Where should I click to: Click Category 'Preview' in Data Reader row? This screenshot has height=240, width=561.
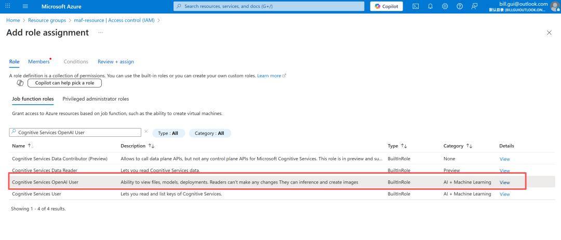point(452,171)
